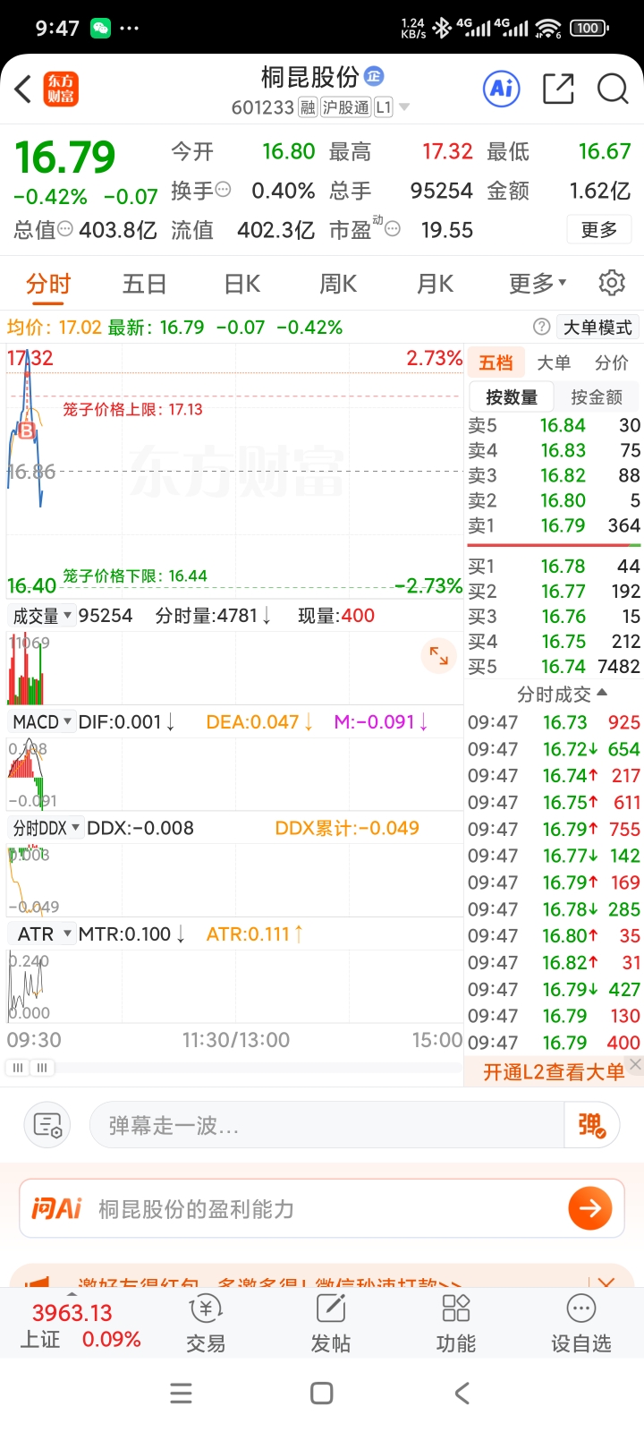Select 按金额 display option
Screen dimensions: 644x1432
click(x=597, y=396)
